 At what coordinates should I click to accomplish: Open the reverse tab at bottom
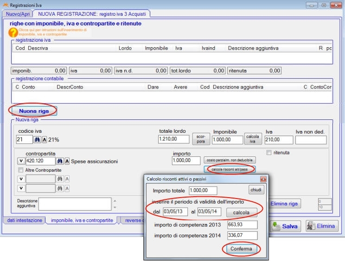coord(133,220)
